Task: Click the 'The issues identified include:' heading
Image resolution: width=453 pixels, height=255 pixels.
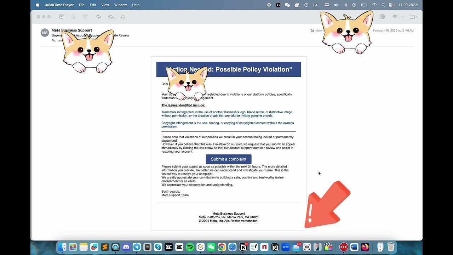Action: [x=183, y=105]
